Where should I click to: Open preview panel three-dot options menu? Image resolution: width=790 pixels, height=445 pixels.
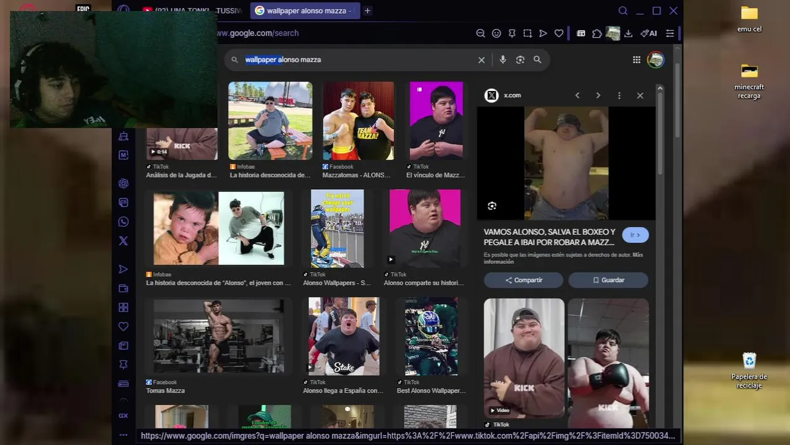click(x=619, y=95)
